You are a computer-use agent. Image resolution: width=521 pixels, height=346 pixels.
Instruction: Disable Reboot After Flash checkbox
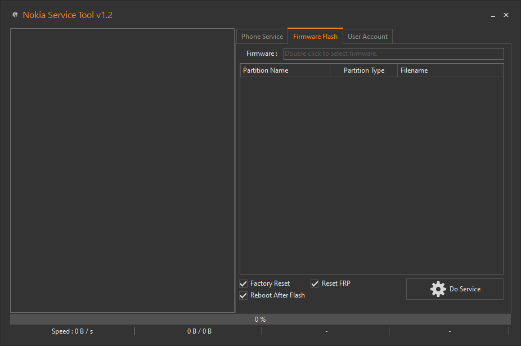tap(244, 295)
